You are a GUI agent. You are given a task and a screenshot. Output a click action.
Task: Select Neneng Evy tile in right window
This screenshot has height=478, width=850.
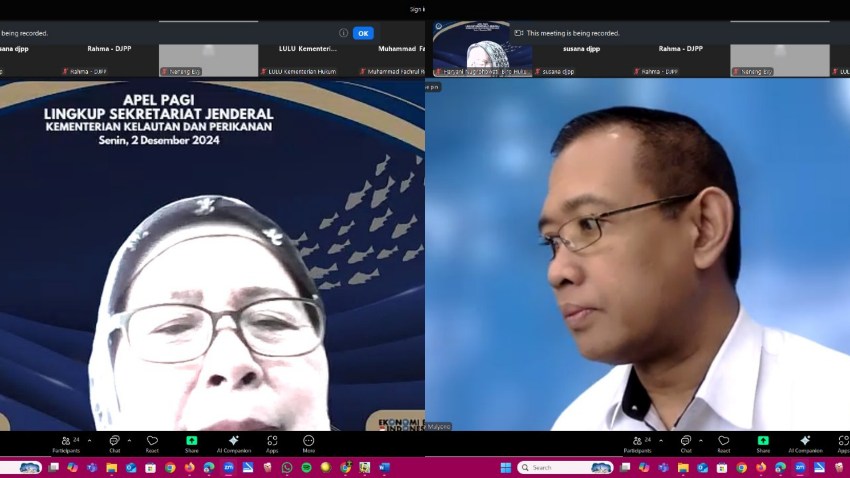780,60
